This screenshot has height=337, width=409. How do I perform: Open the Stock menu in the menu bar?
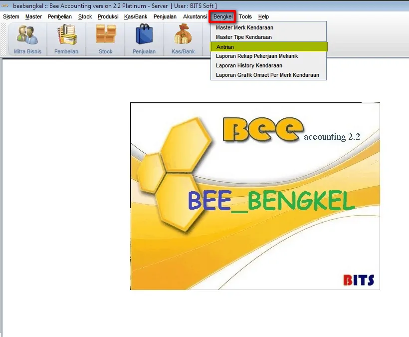85,16
